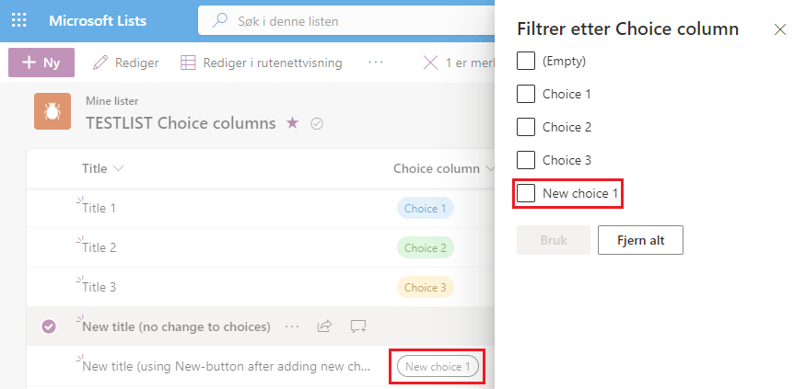
Task: Click the pencil Rediger icon
Action: pos(100,63)
